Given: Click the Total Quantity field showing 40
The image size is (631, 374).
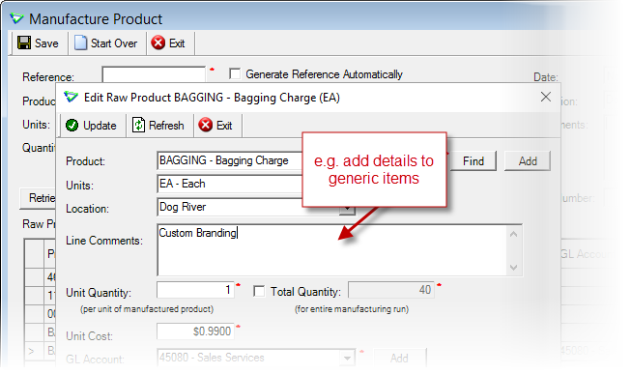Looking at the screenshot, I should pos(390,290).
